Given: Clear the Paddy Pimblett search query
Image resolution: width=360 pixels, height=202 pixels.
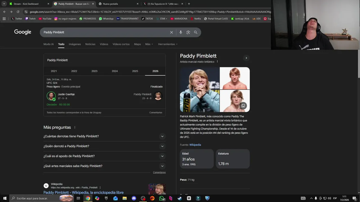Looking at the screenshot, I should [172, 32].
